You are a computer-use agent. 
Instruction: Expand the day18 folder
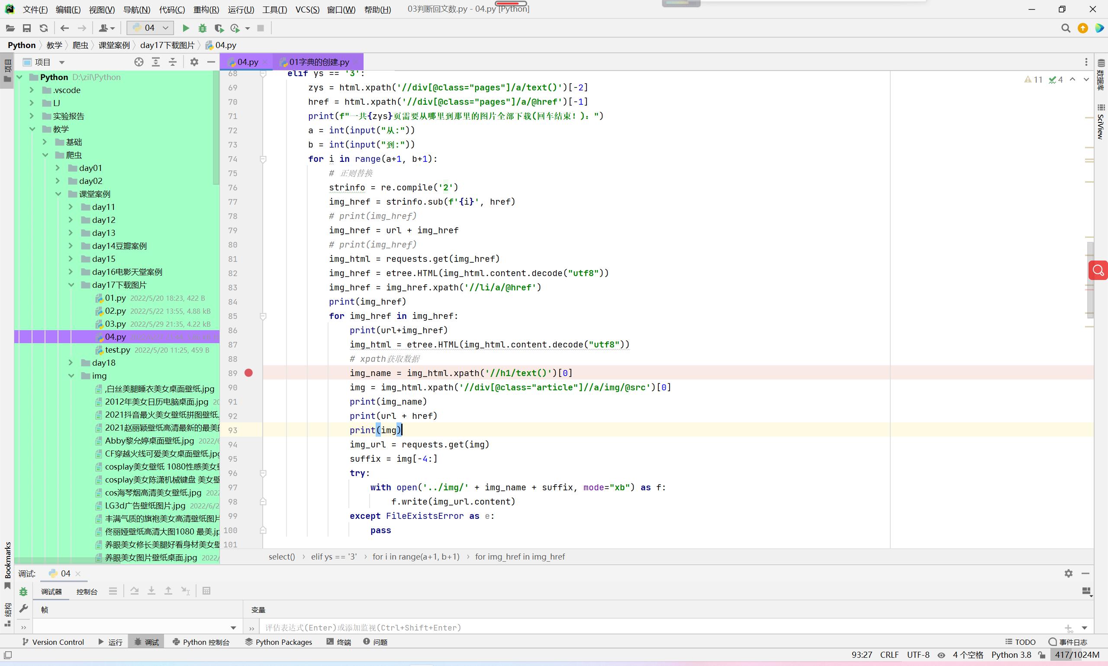(71, 363)
